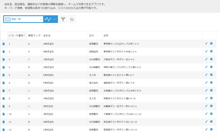The width and height of the screenshot is (220, 132).
Task: Click address 北海道サンプル市サンプル中央7-8-9
Action: click(x=122, y=91)
